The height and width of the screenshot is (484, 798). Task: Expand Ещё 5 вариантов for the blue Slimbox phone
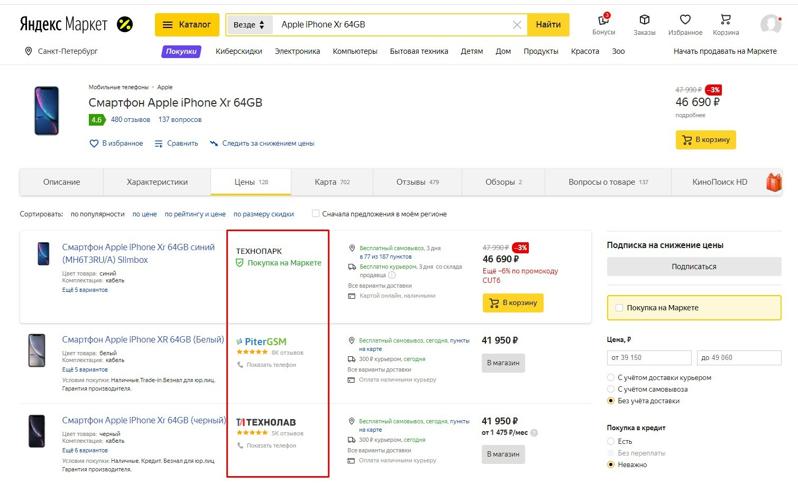pyautogui.click(x=85, y=290)
